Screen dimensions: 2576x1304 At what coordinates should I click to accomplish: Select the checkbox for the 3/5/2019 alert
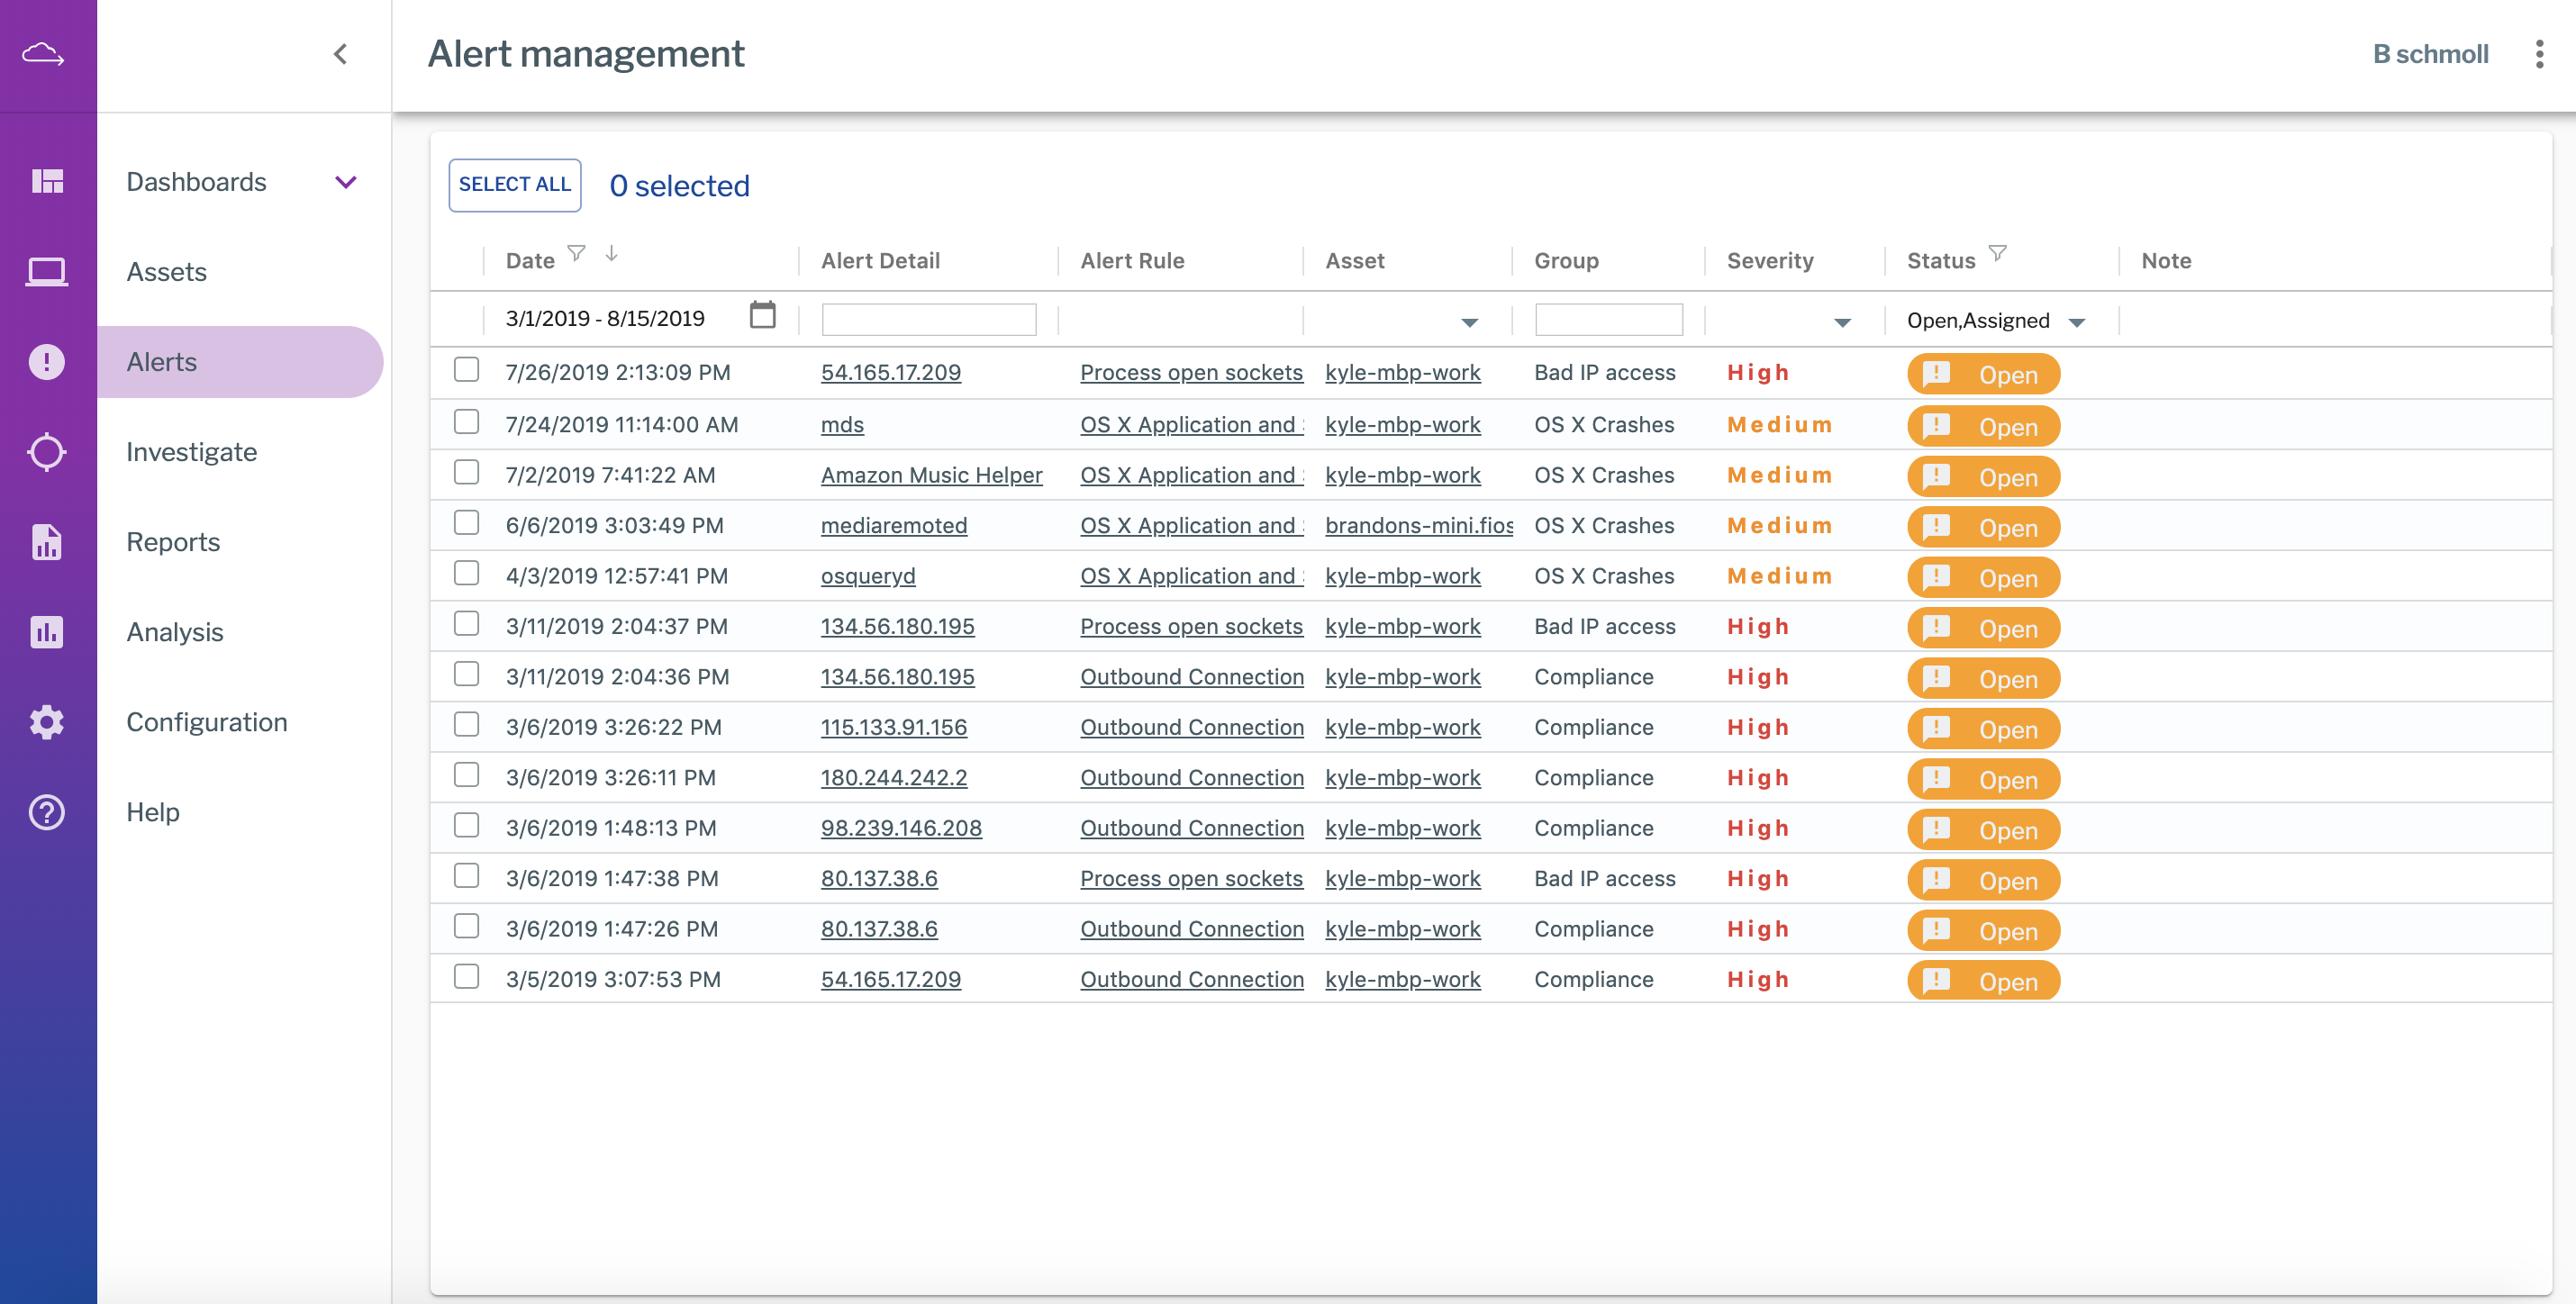coord(466,977)
